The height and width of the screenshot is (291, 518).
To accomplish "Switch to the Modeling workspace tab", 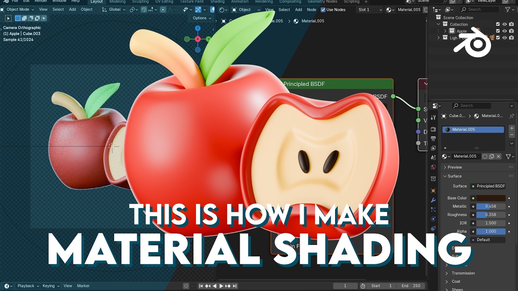I will (117, 2).
